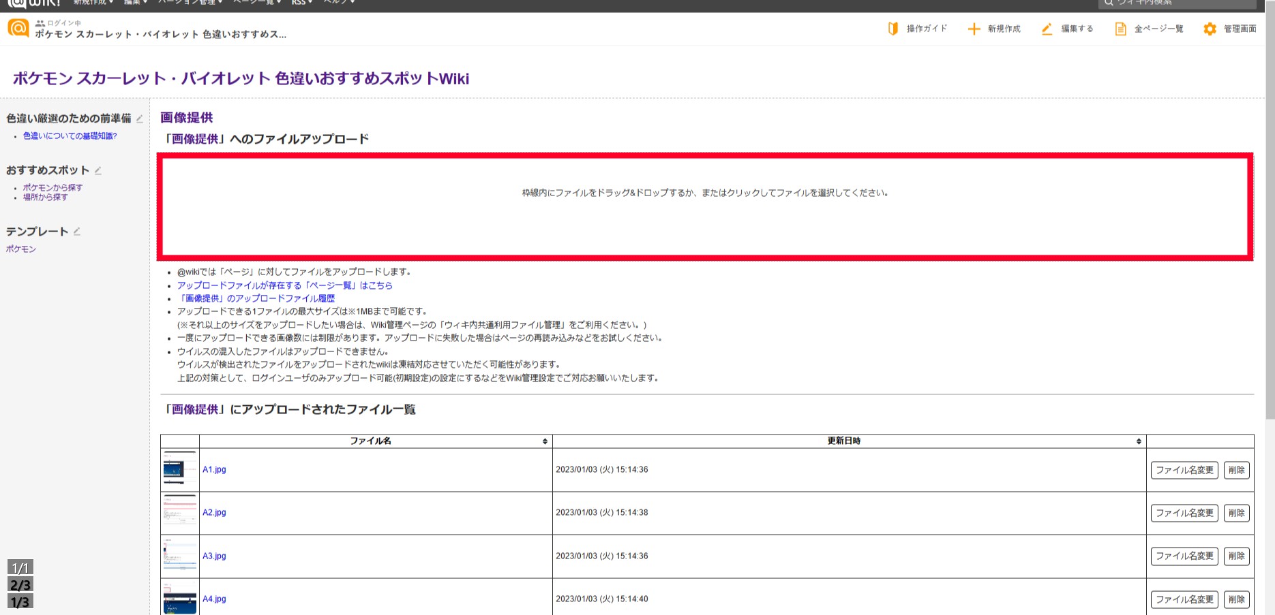Screen dimensions: 1275x615
Task: Open the 場所から探す link
Action: (x=46, y=197)
